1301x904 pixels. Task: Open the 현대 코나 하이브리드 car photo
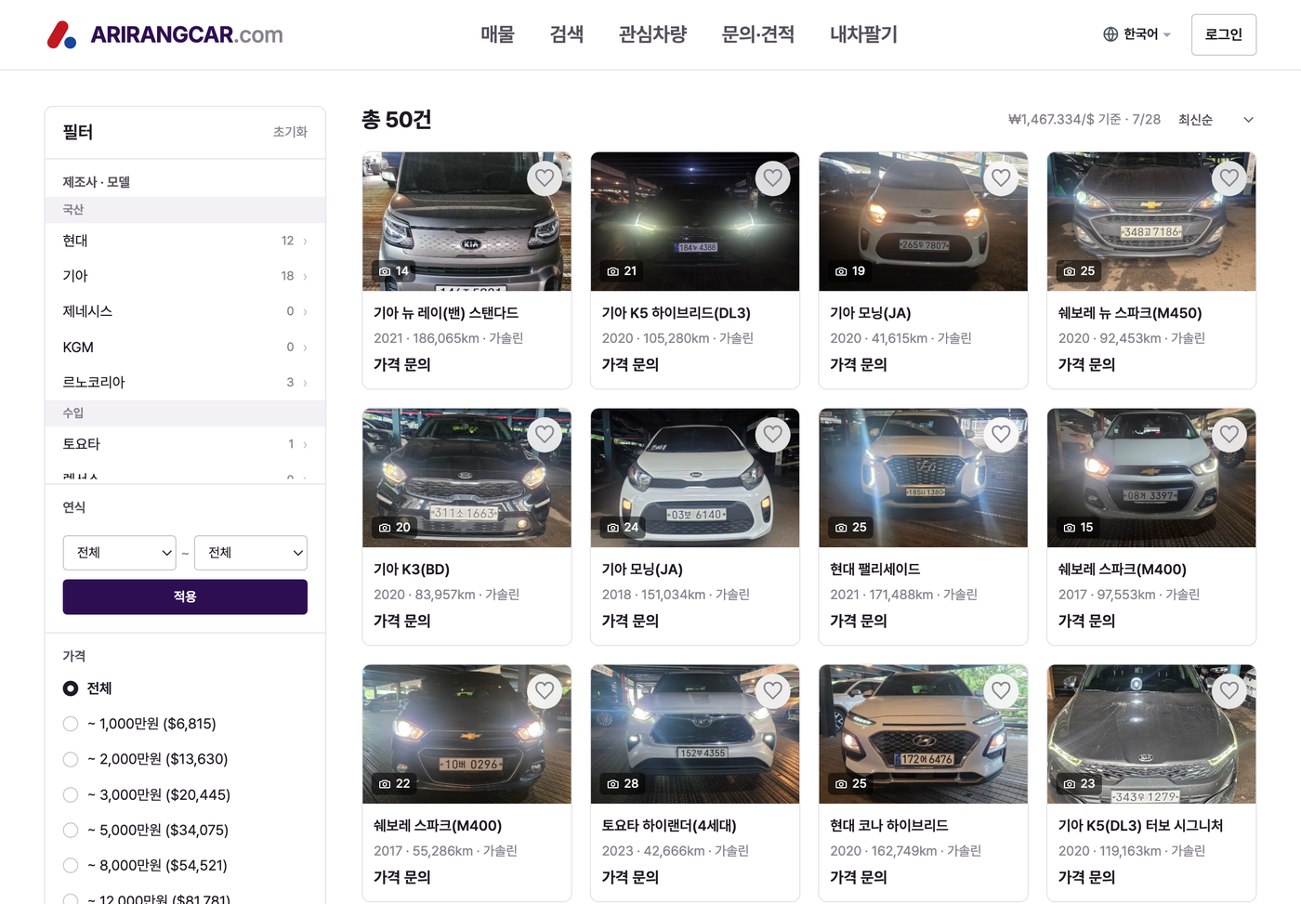click(923, 734)
